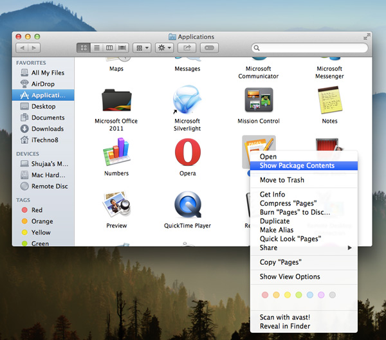Screen dimensions: 386x340
Task: Select the Opera browser icon
Action: coord(188,152)
